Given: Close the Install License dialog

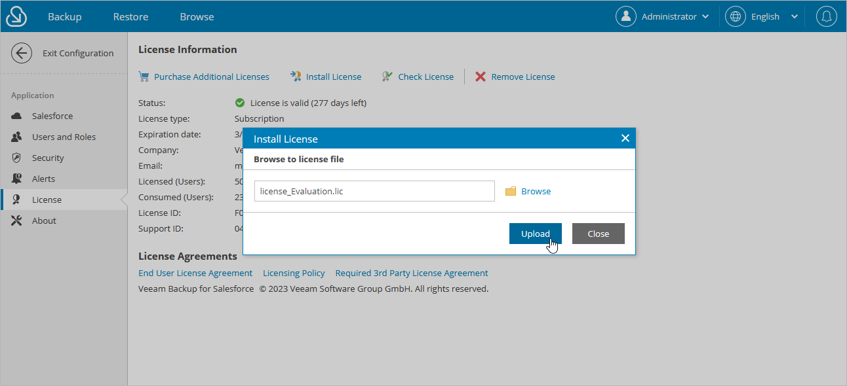Looking at the screenshot, I should click(x=625, y=138).
